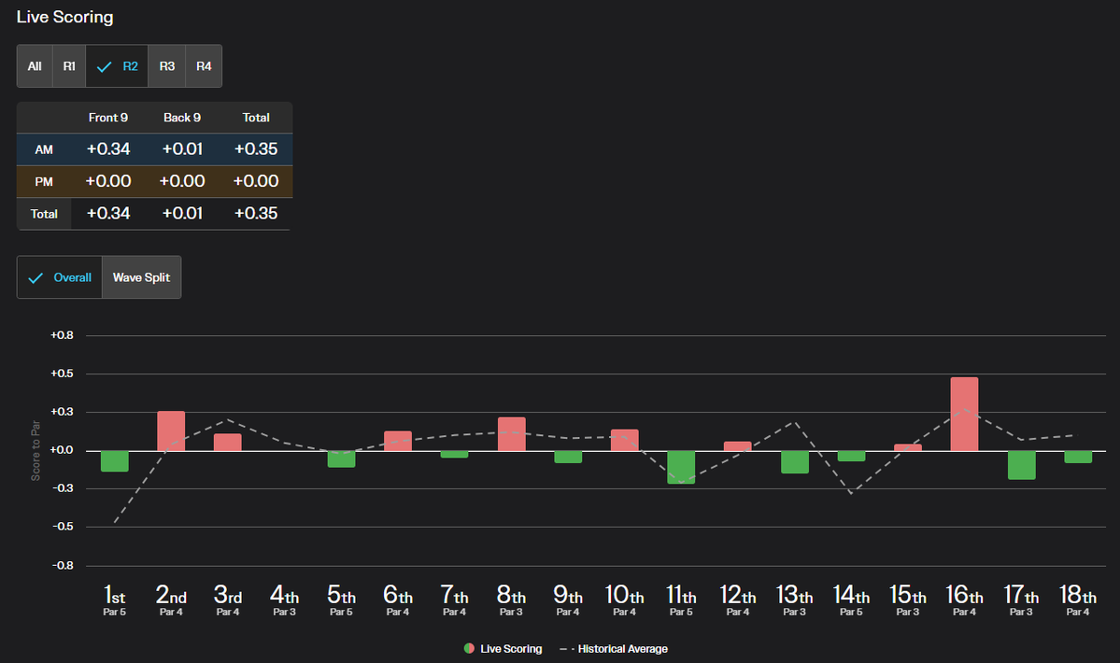Click the Score to Par axis title
The width and height of the screenshot is (1120, 663).
[35, 450]
